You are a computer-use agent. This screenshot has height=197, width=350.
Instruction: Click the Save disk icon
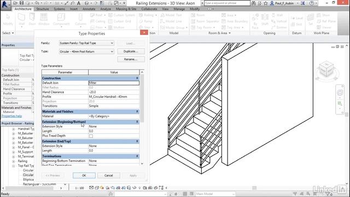[21, 3]
